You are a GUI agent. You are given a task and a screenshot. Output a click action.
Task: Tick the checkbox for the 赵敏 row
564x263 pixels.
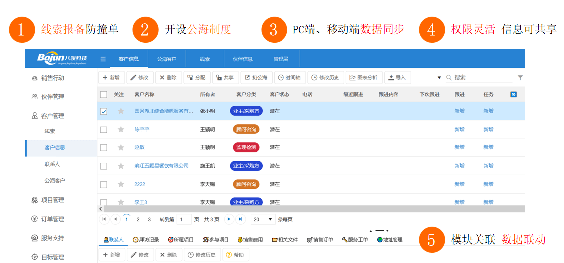(104, 148)
